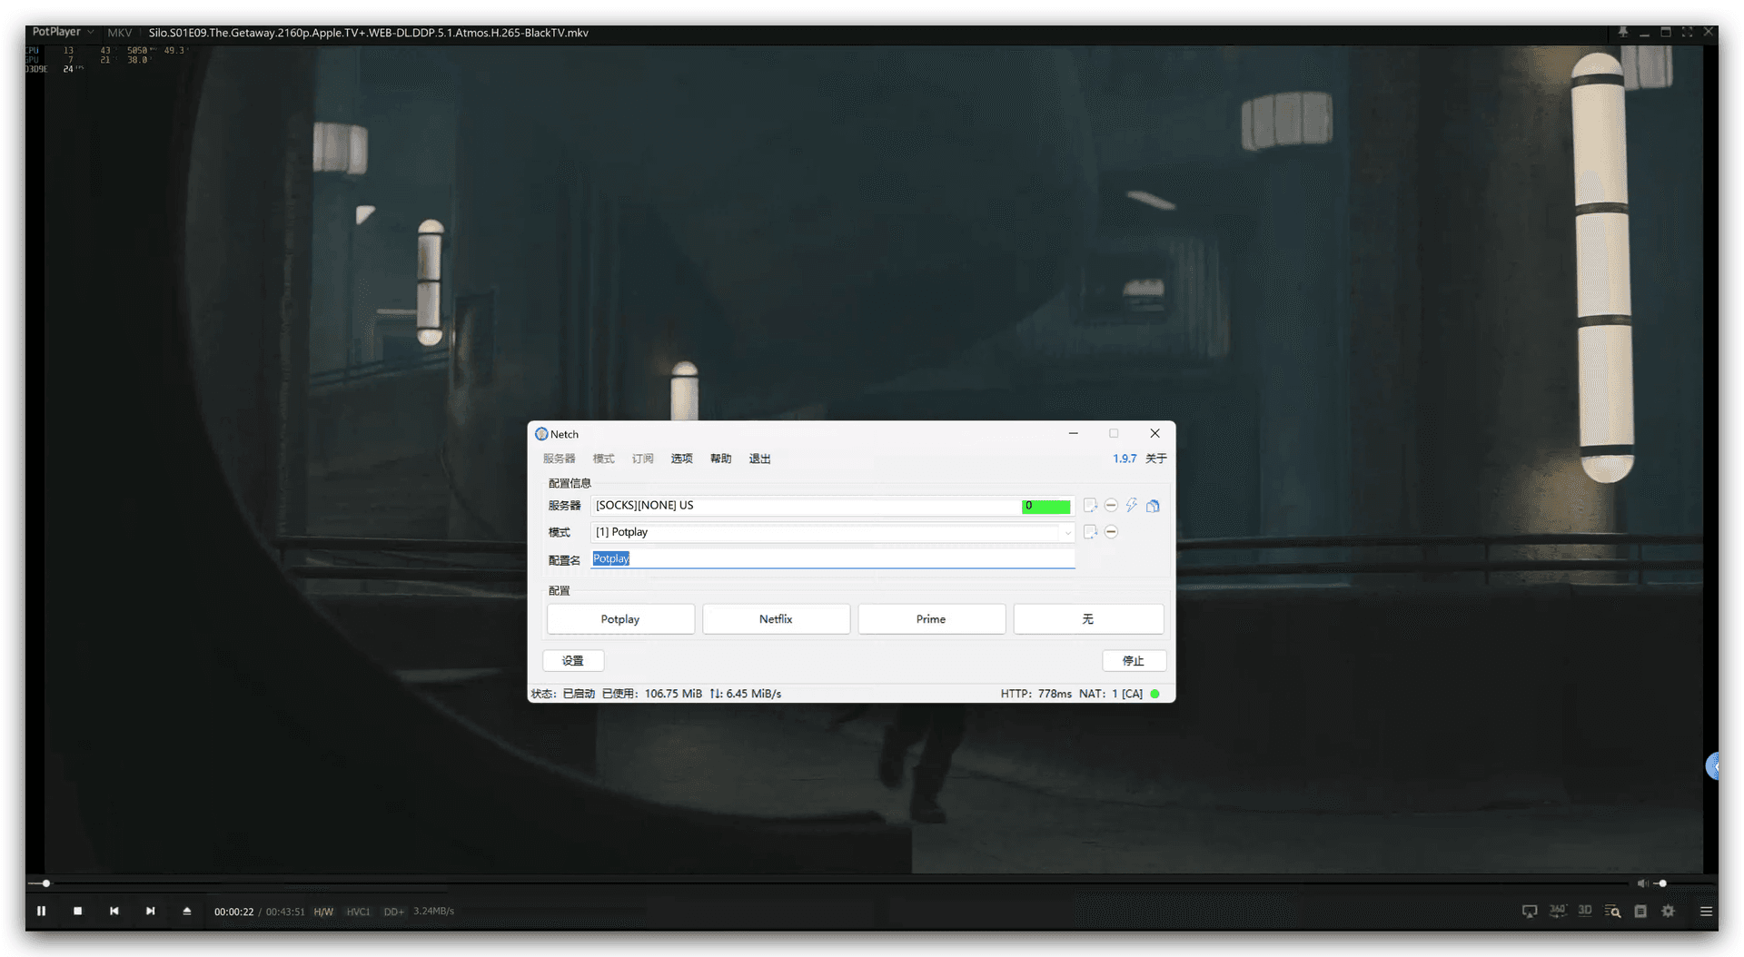This screenshot has height=957, width=1744.
Task: Click the HTTP: 778ms latency text
Action: 1035,694
